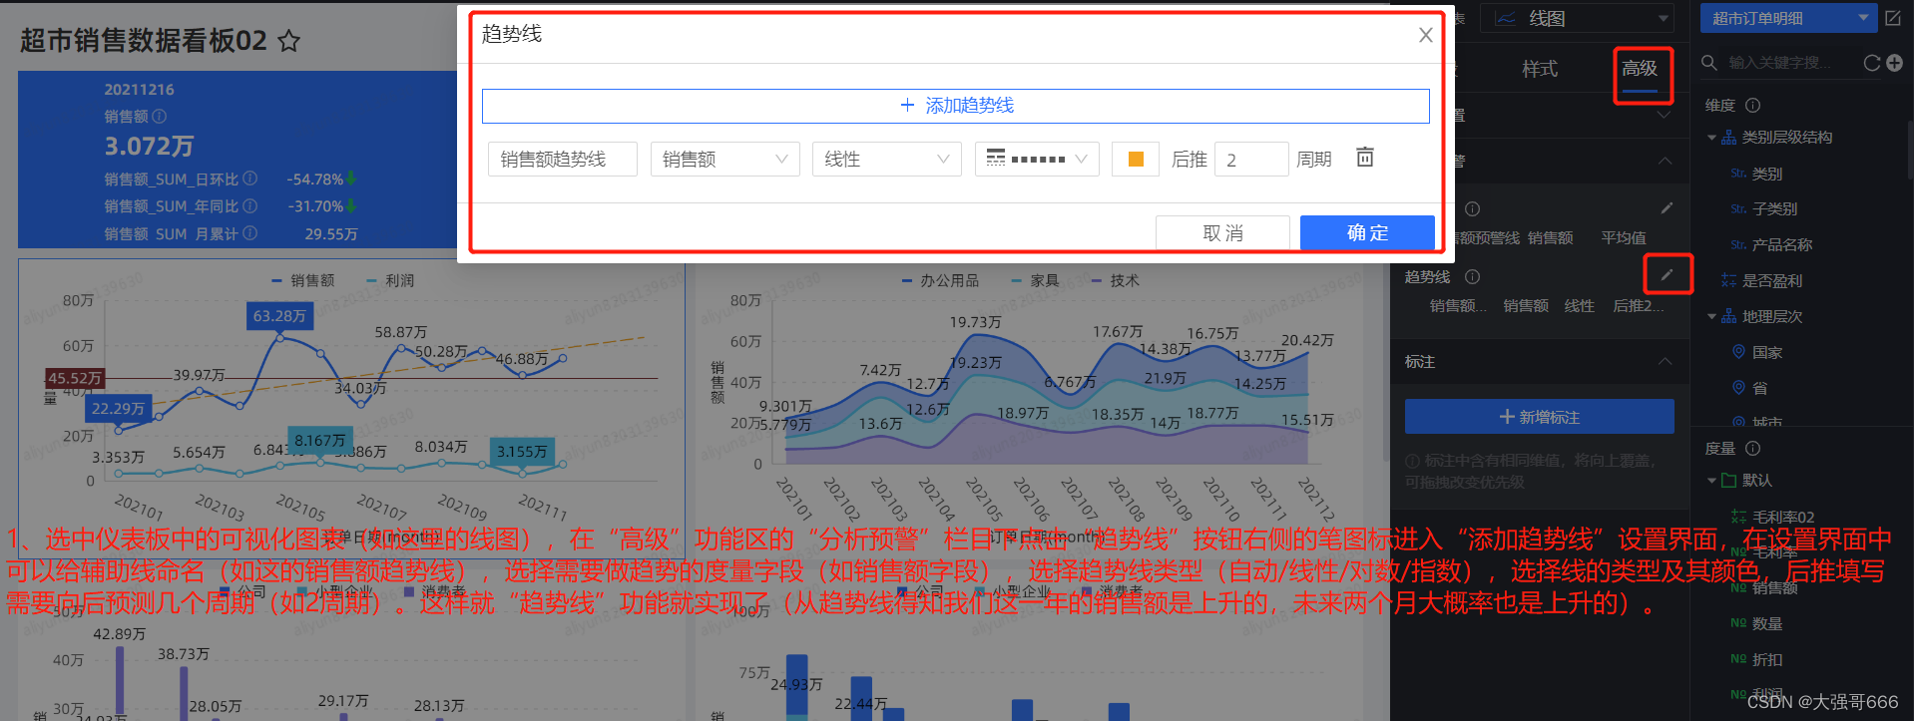Click the 22.29万 data label in line chart

pos(118,409)
